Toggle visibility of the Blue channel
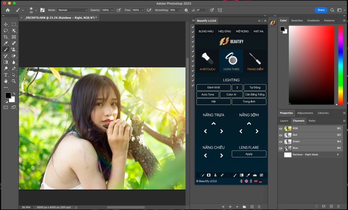348x210 pixels. [280, 148]
